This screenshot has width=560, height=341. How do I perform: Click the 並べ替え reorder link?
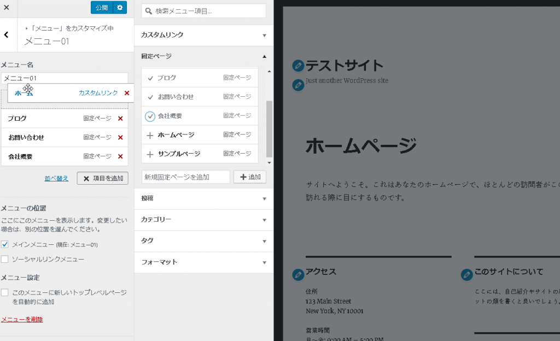[x=56, y=178]
